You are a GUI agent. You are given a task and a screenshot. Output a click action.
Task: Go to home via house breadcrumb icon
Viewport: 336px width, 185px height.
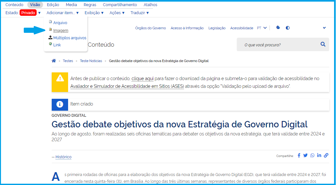[54, 61]
